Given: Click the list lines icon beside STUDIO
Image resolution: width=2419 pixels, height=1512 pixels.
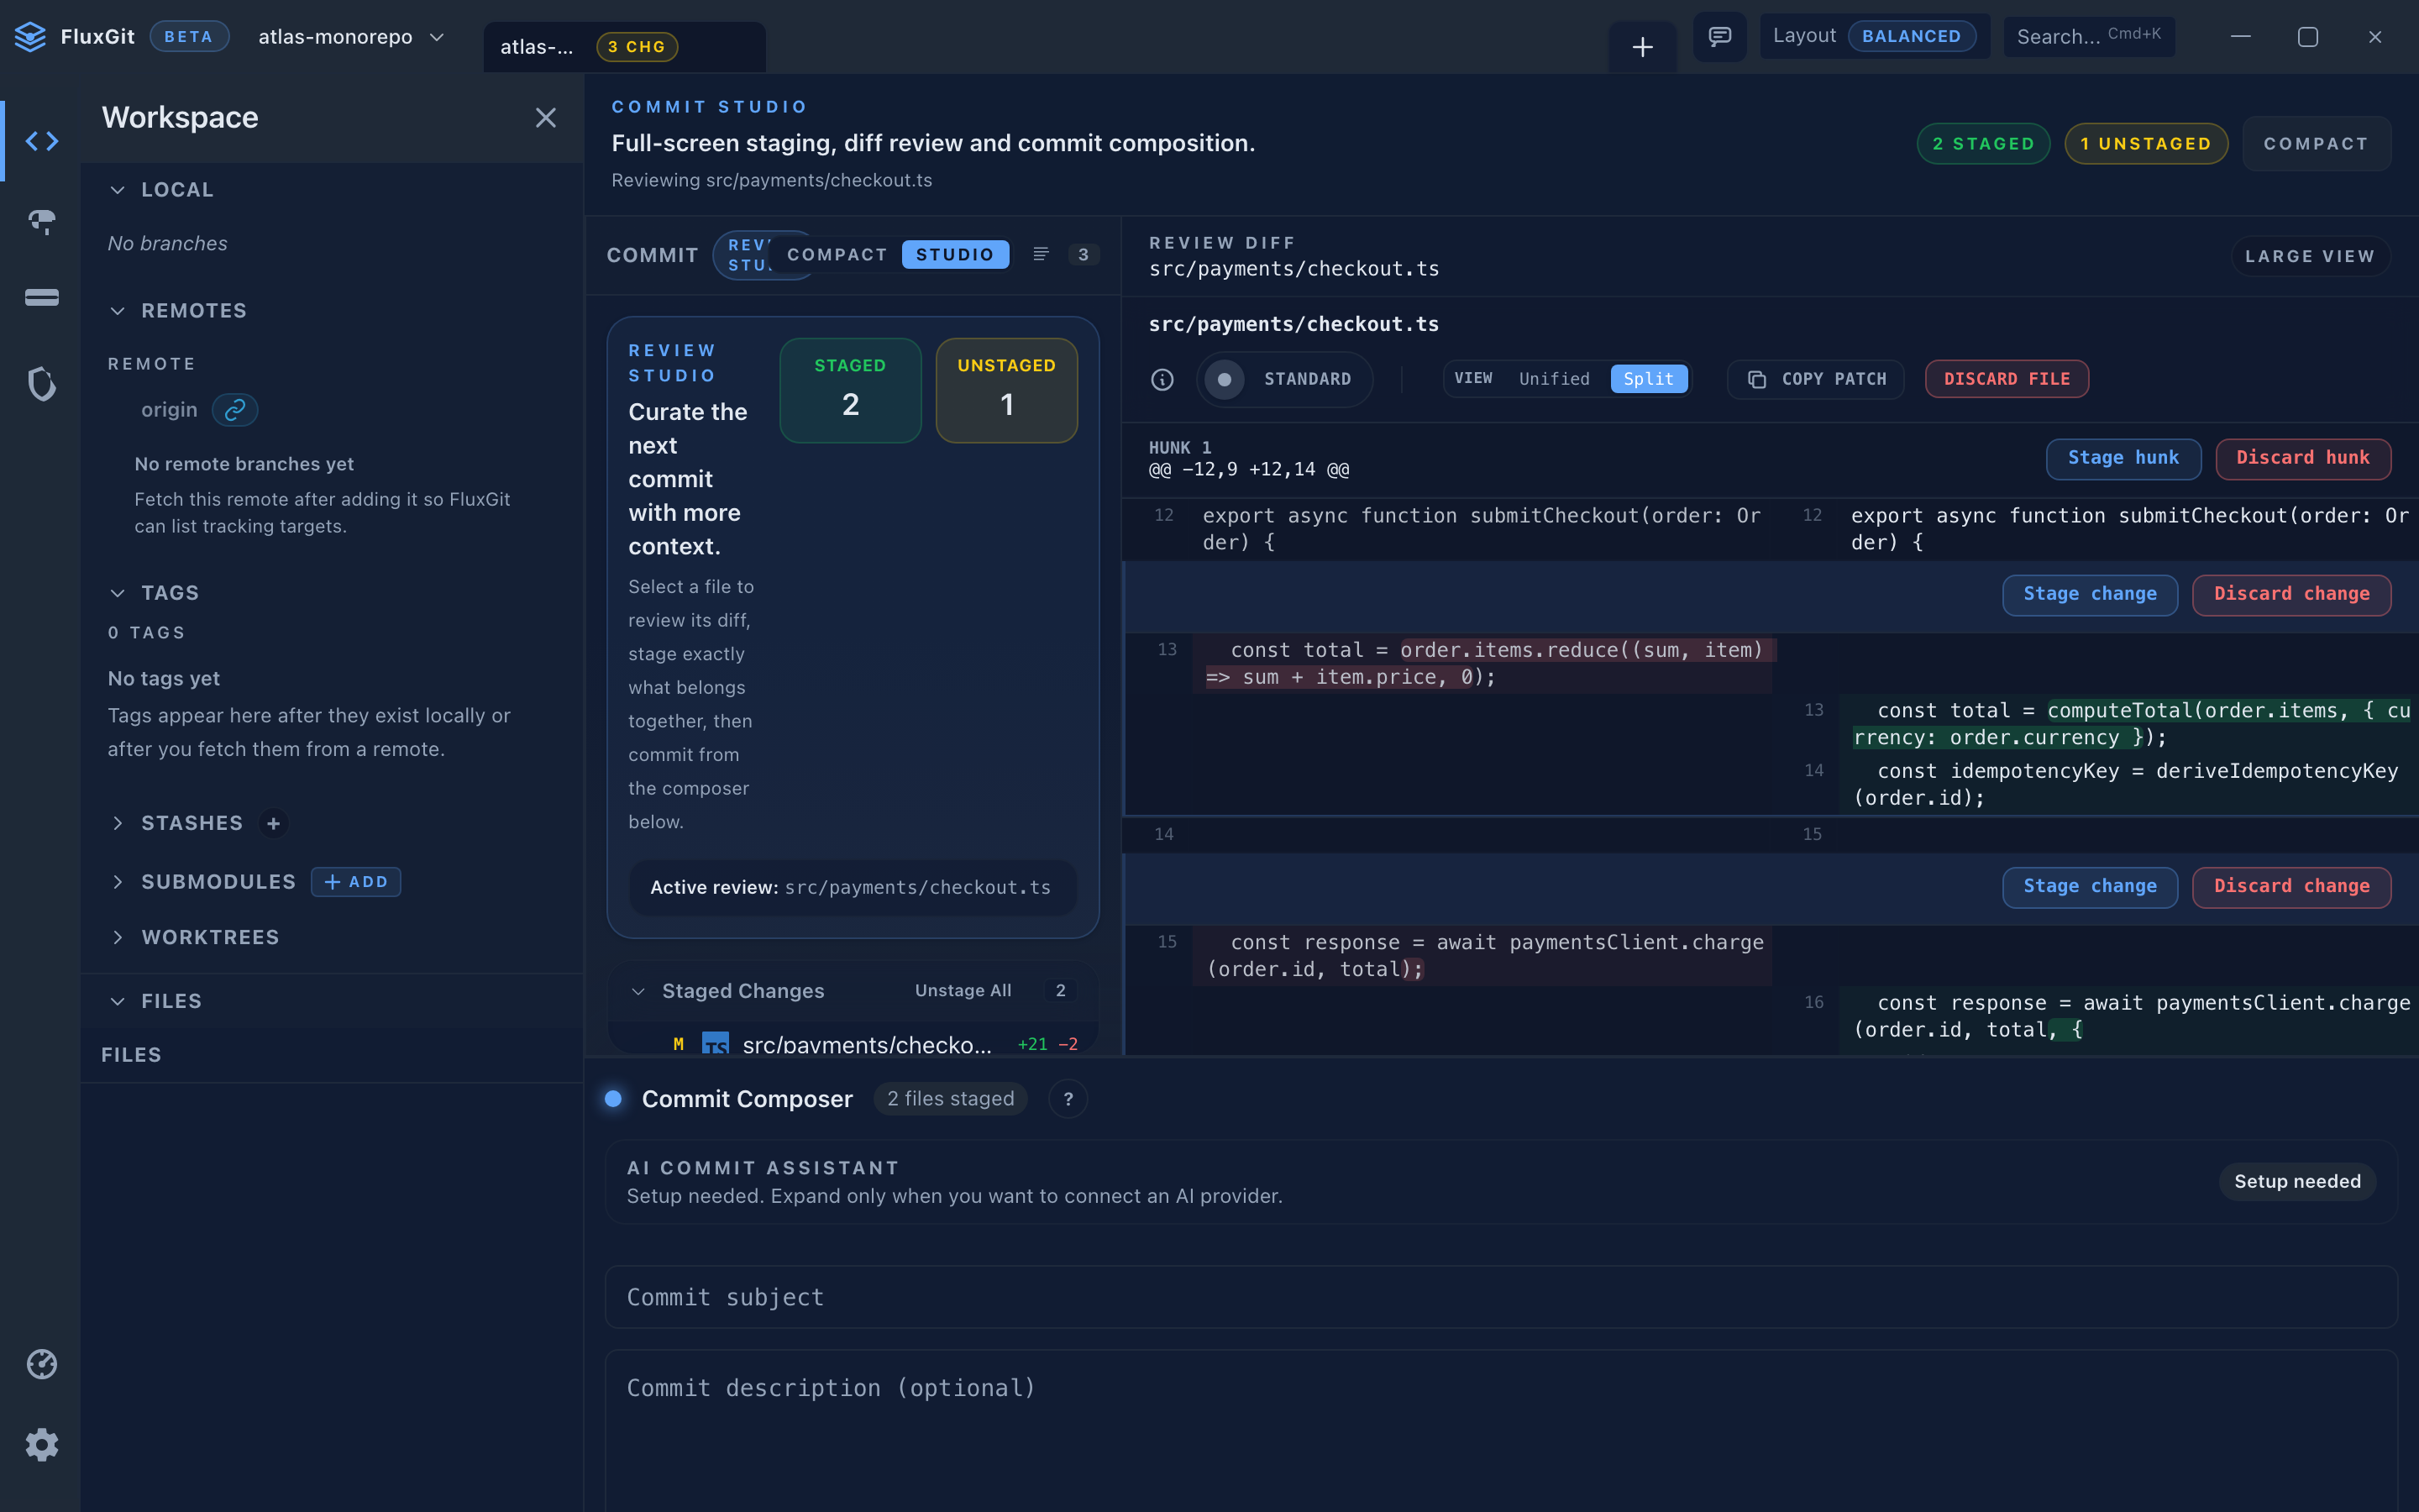Looking at the screenshot, I should click(x=1041, y=254).
